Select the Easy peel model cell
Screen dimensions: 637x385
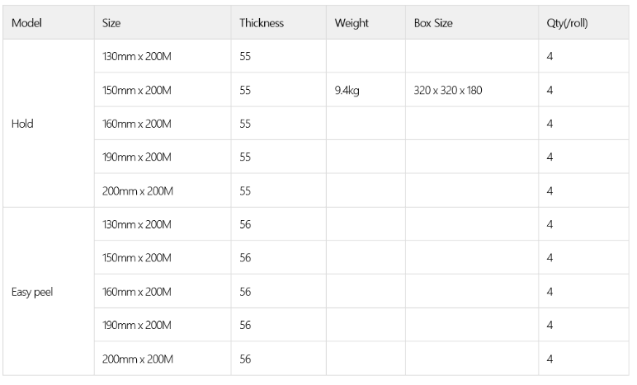32,292
